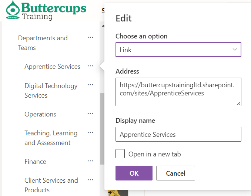Open ellipsis menu for Digital Technology Services
The image size is (251, 196).
pyautogui.click(x=90, y=85)
